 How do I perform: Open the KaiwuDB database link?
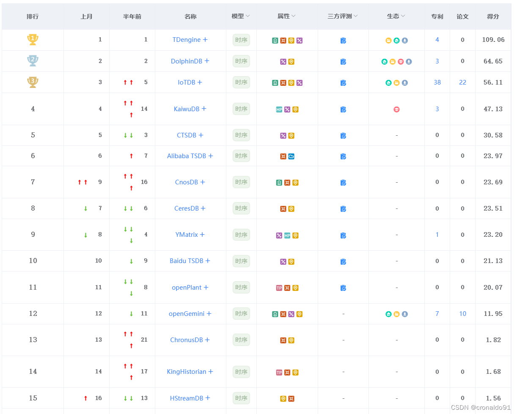[187, 109]
